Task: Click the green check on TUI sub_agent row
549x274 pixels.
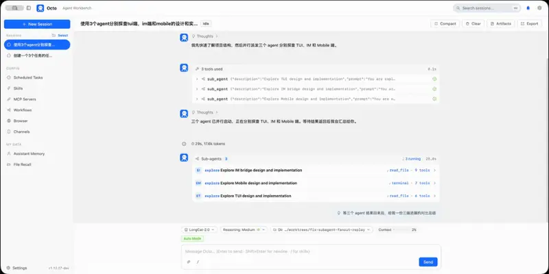Action: click(x=434, y=79)
